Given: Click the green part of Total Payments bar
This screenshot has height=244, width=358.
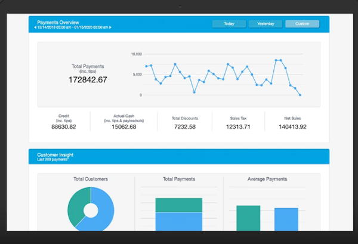Looking at the screenshot, I should coord(179,205).
